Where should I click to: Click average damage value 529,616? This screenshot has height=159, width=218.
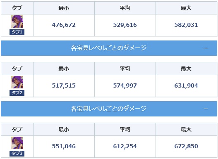pyautogui.click(x=125, y=25)
